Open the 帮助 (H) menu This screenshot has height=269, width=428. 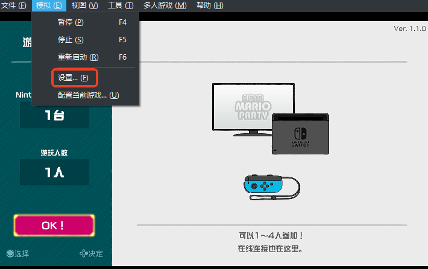coord(209,5)
